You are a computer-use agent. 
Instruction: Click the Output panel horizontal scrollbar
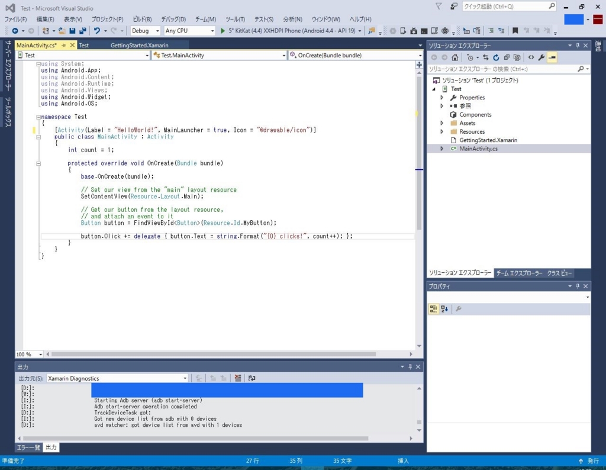point(195,438)
